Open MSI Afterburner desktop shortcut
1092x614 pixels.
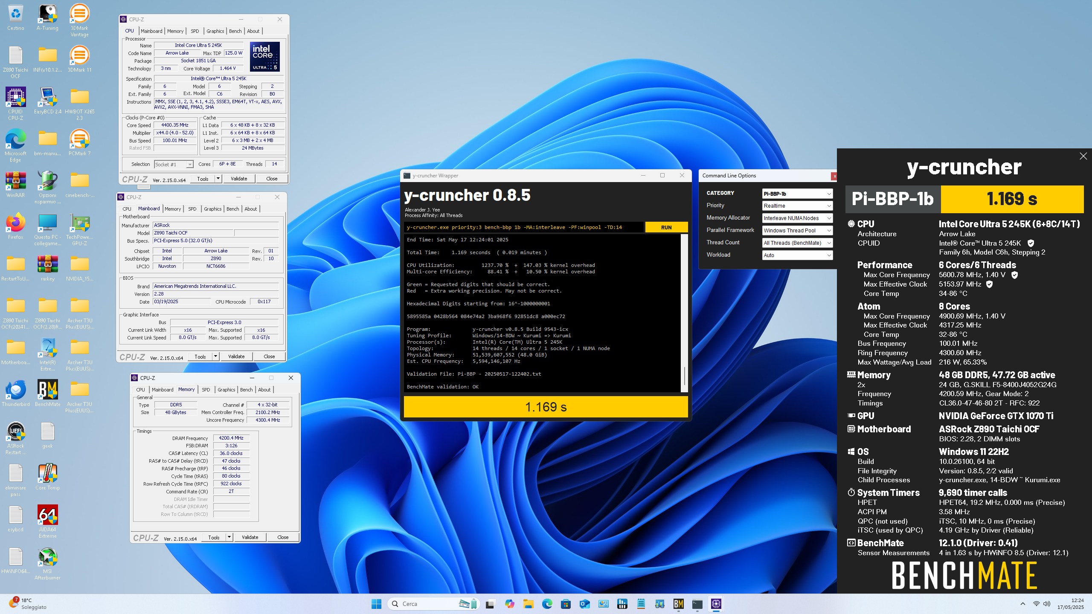(47, 564)
